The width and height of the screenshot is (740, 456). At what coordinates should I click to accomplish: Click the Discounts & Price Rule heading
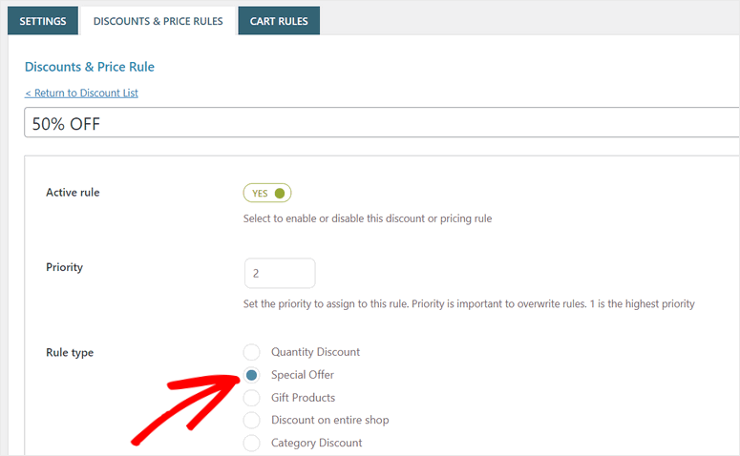(x=89, y=67)
